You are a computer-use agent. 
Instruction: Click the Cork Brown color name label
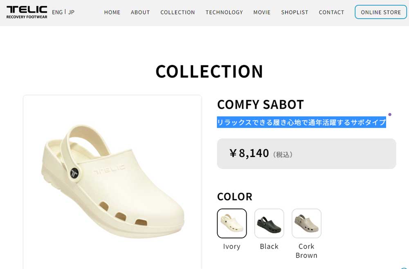tap(306, 251)
